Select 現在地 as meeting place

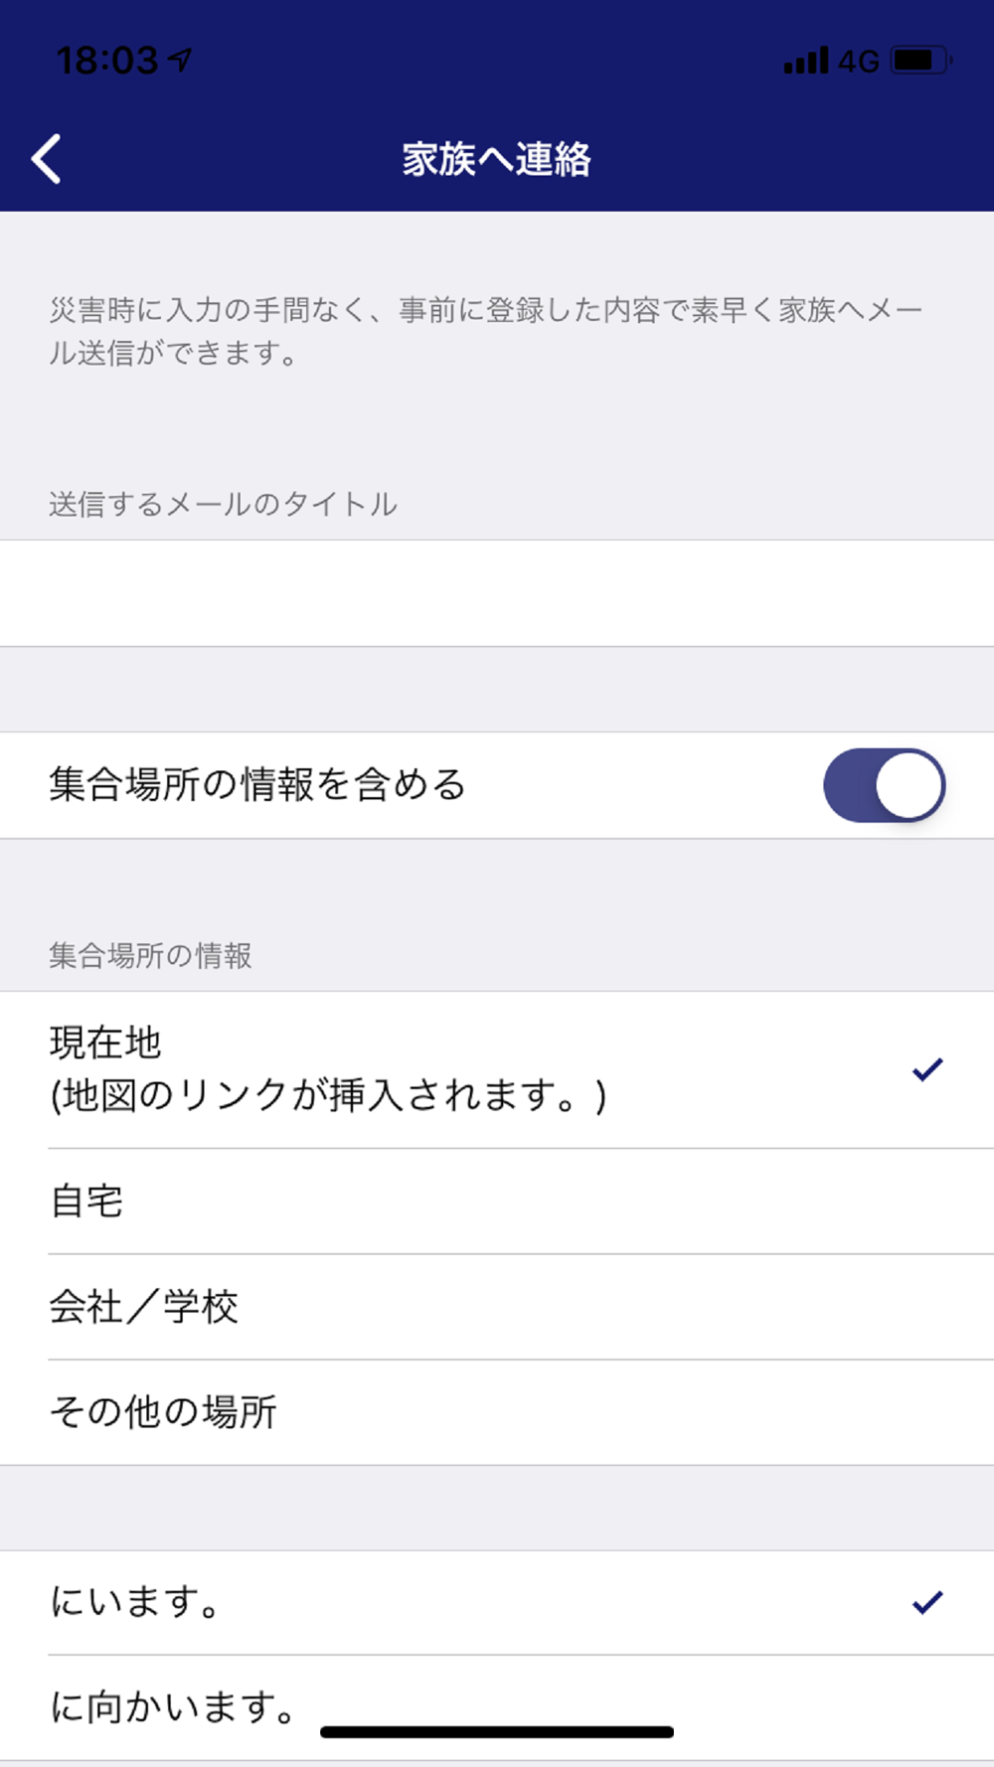pyautogui.click(x=497, y=1069)
